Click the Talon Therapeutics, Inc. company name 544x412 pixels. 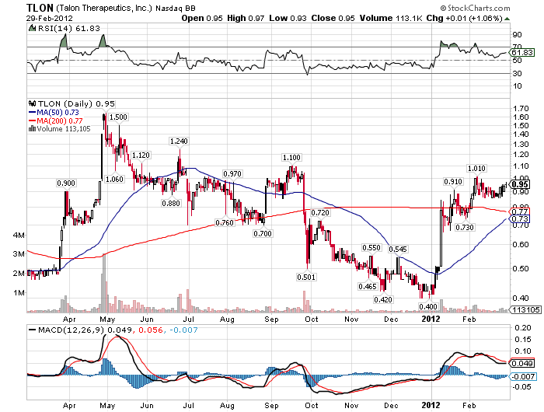point(104,8)
